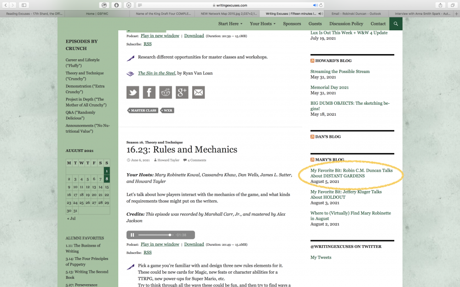460x287 pixels.
Task: Open the Contact menu item
Action: [378, 24]
